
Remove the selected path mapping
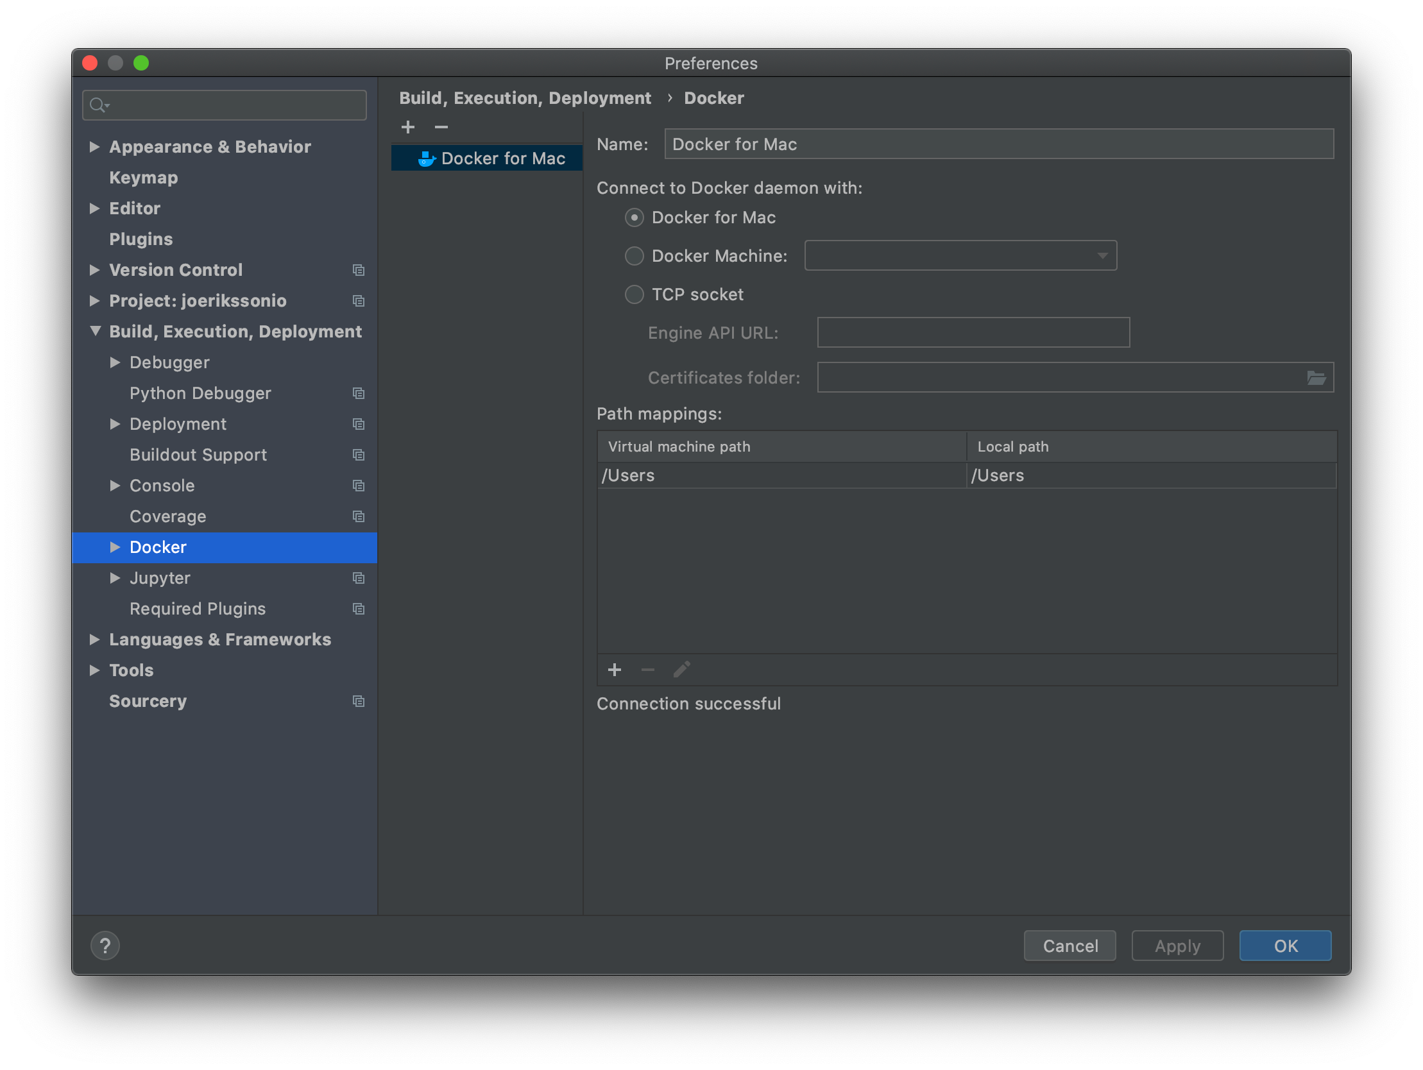(648, 670)
